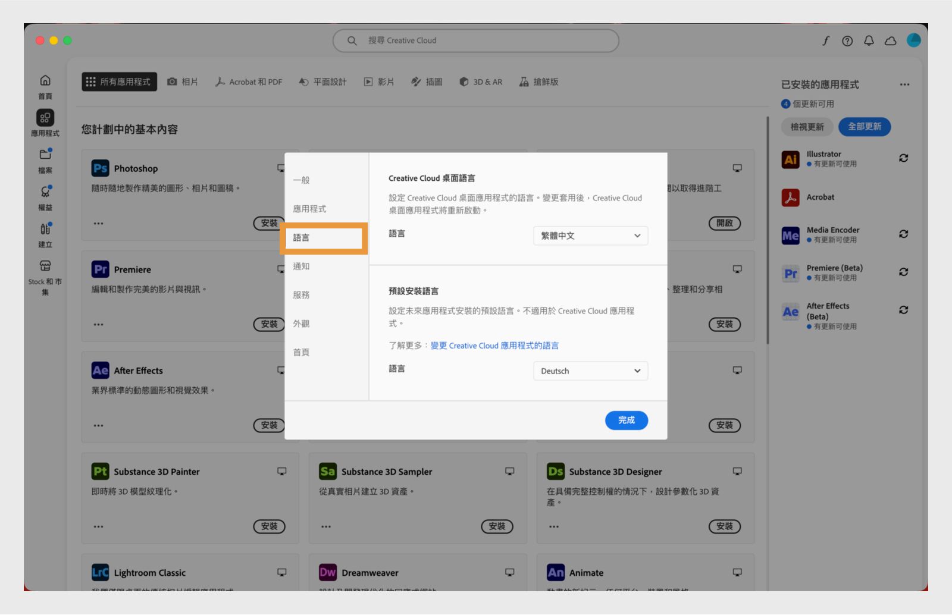Open the Files (檔案) sidebar icon

45,155
